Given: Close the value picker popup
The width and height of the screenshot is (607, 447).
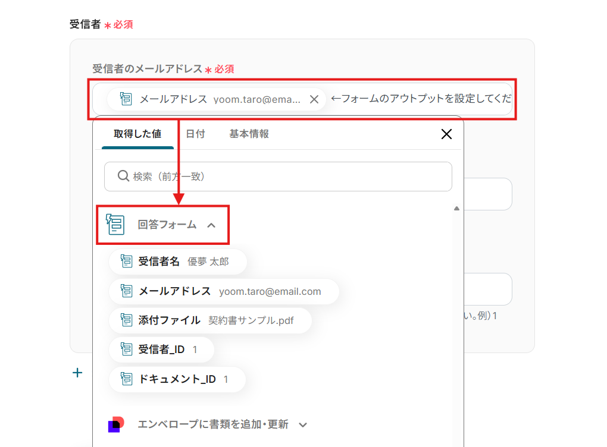Looking at the screenshot, I should 446,134.
